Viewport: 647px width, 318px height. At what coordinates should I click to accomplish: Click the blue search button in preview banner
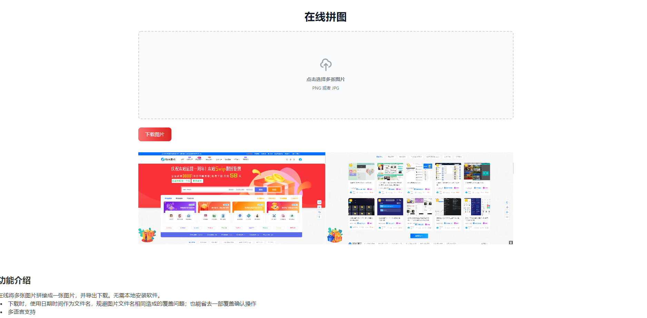click(x=261, y=189)
